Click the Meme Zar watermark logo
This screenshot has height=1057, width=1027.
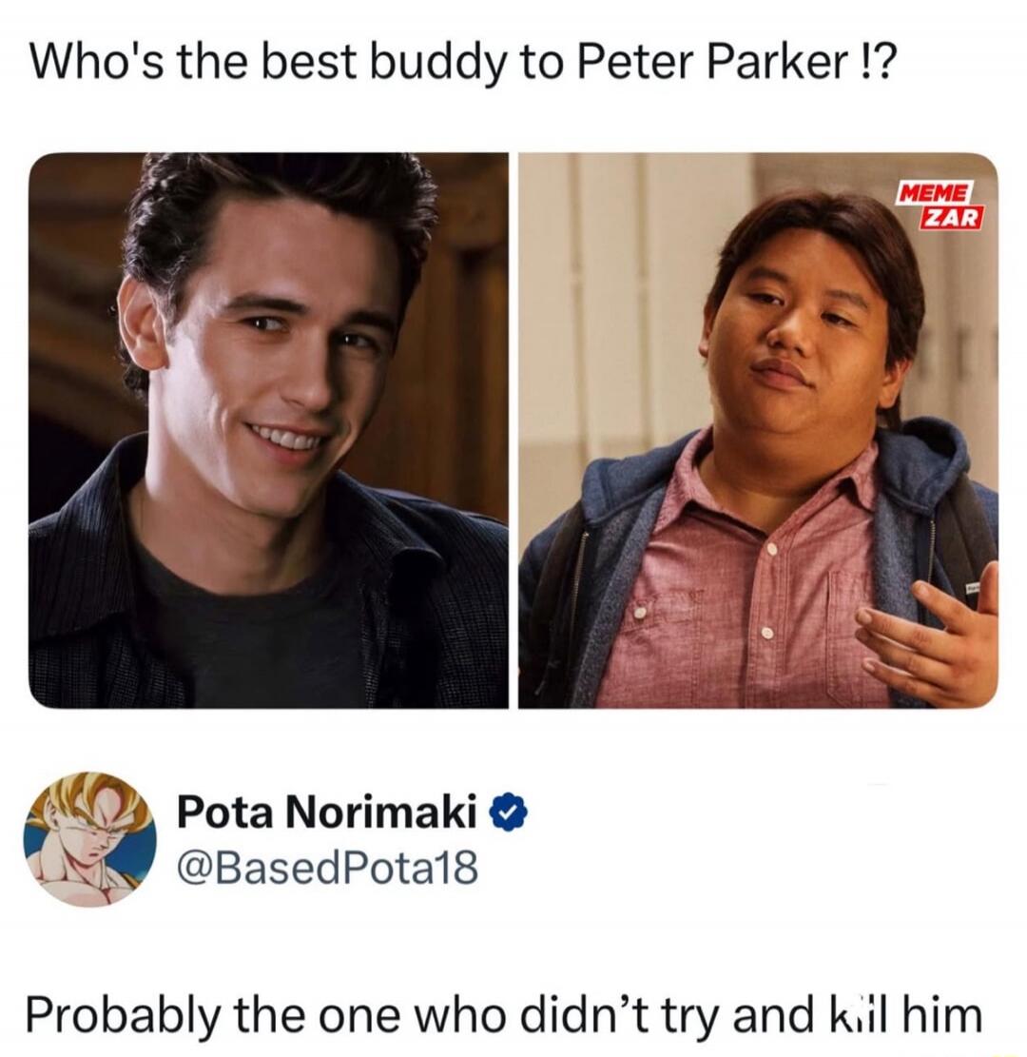938,206
